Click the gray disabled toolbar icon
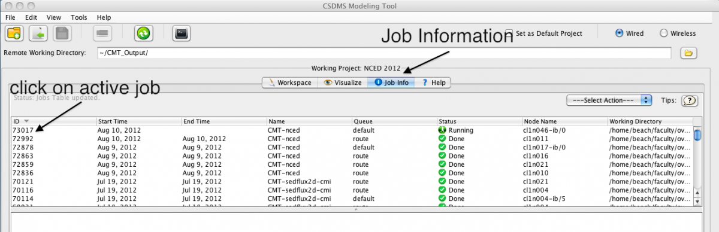 [102, 33]
